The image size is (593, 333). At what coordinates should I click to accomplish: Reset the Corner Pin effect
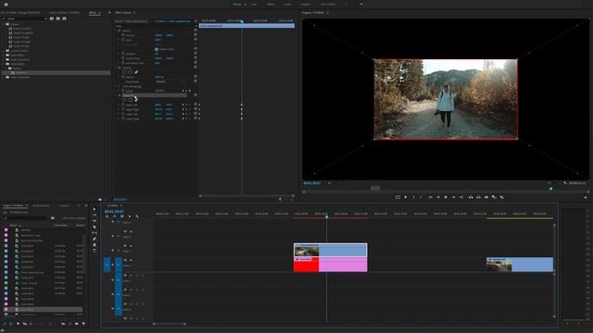196,95
